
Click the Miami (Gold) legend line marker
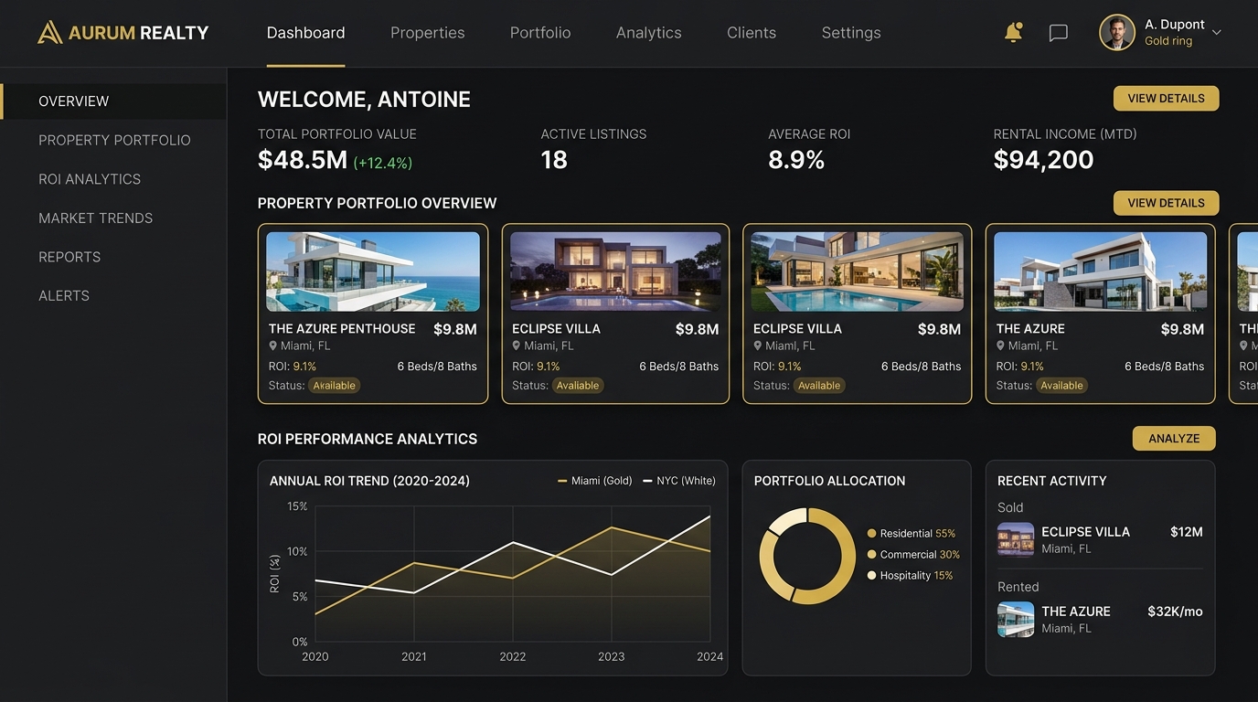(x=561, y=481)
